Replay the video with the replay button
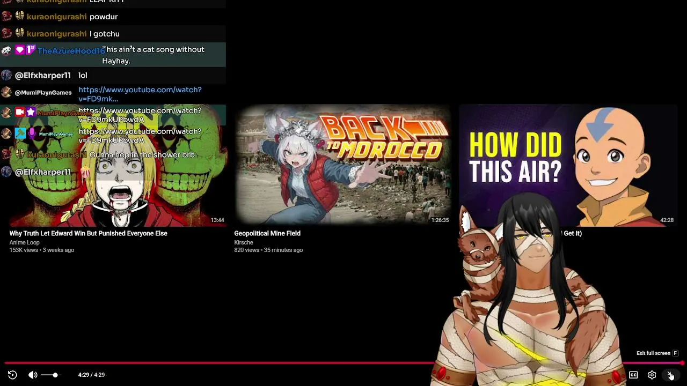Image resolution: width=687 pixels, height=386 pixels. click(12, 375)
